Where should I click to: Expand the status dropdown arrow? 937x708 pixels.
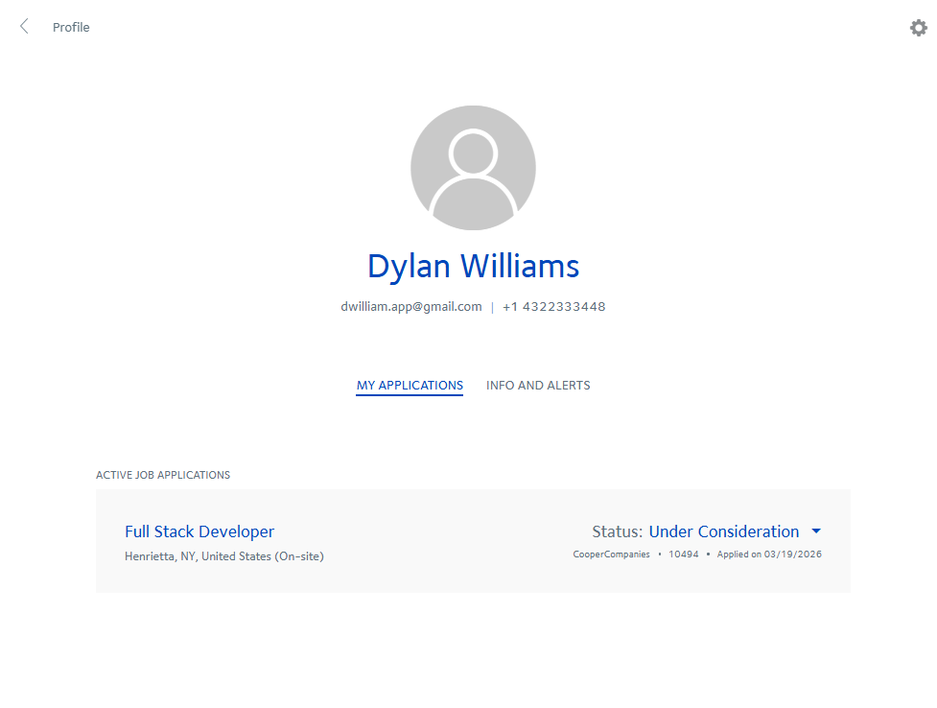coord(816,531)
